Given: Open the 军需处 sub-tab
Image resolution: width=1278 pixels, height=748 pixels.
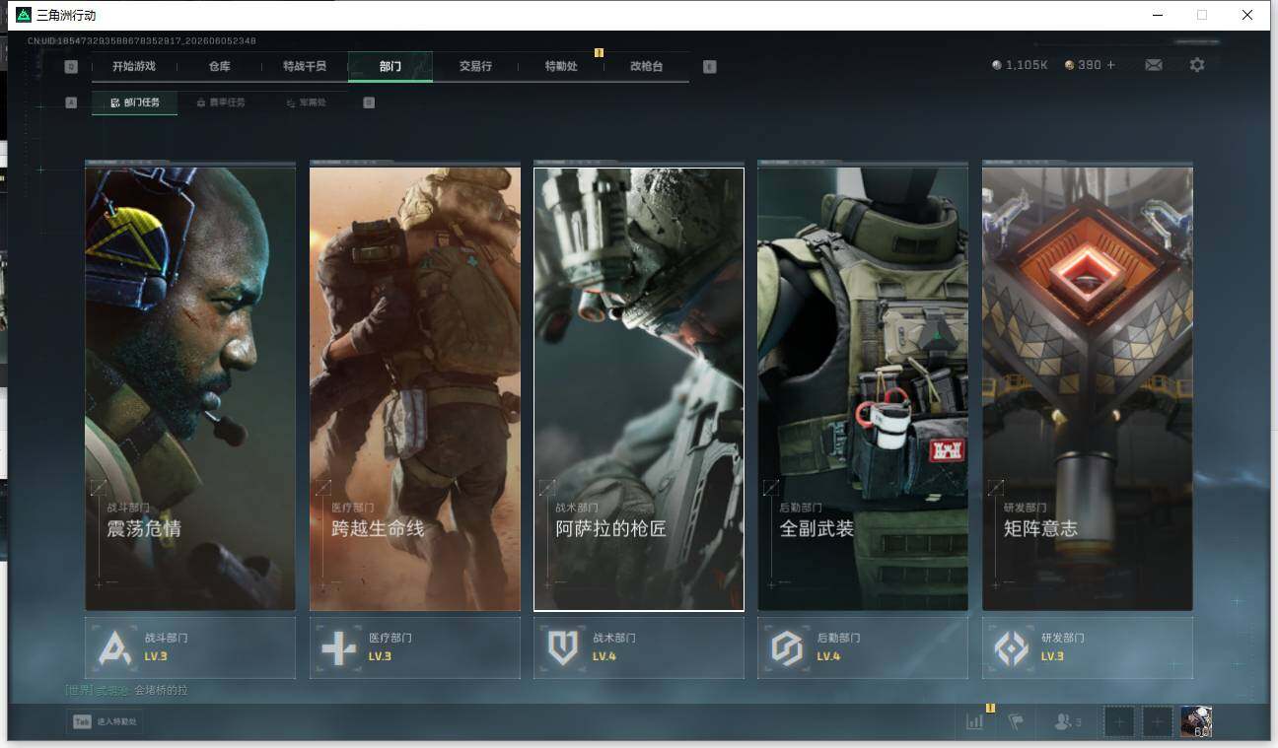Looking at the screenshot, I should [306, 102].
